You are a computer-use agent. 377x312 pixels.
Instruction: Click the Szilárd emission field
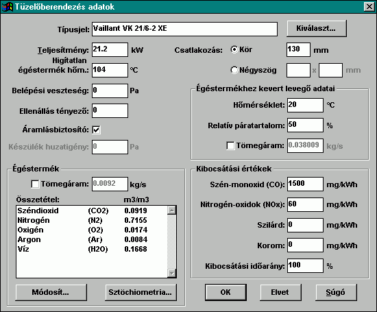point(305,225)
